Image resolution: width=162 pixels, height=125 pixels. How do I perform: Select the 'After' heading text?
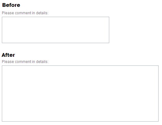pos(8,55)
